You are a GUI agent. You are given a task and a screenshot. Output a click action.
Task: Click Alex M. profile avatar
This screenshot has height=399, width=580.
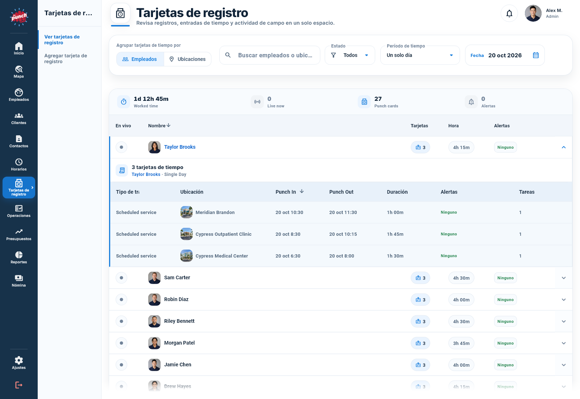533,13
